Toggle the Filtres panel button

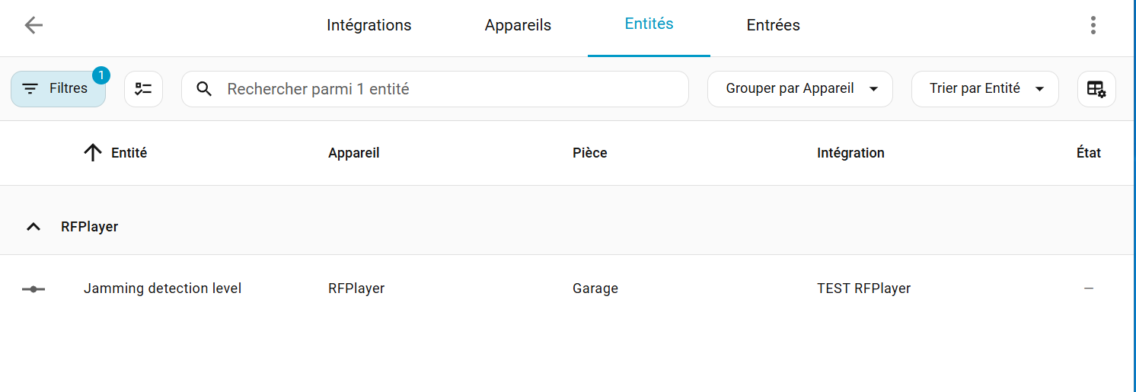[58, 89]
